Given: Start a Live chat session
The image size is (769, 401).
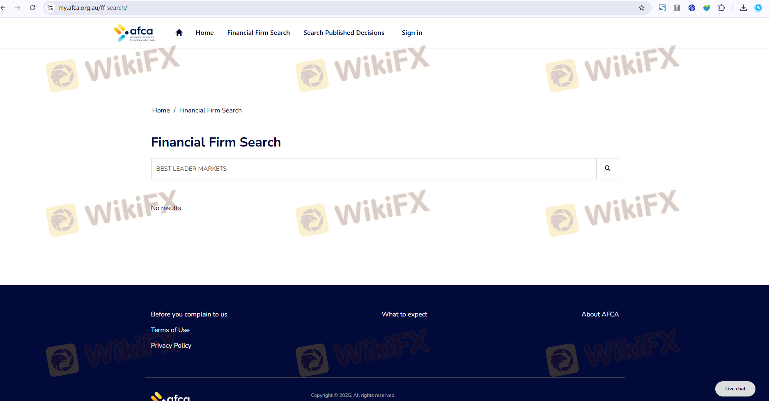Looking at the screenshot, I should point(735,389).
